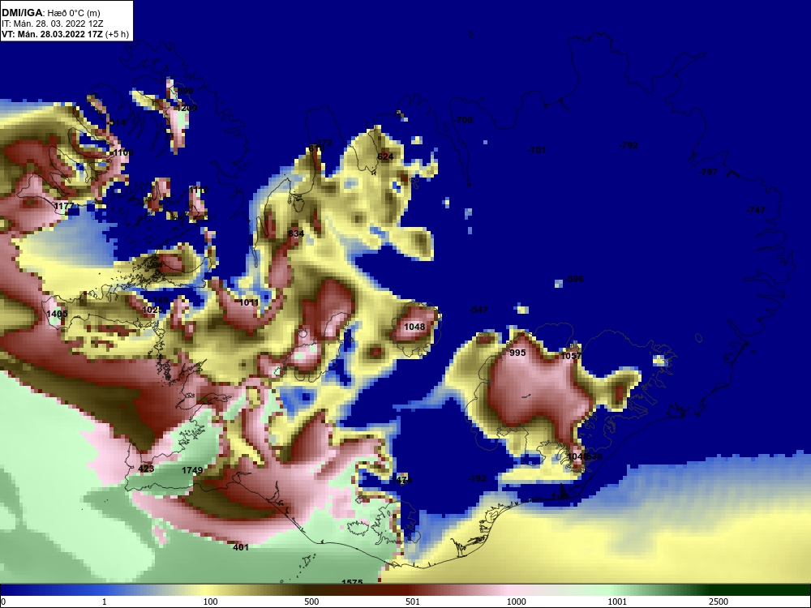
Task: Click the 1575 value label near the bottom
Action: [x=352, y=582]
